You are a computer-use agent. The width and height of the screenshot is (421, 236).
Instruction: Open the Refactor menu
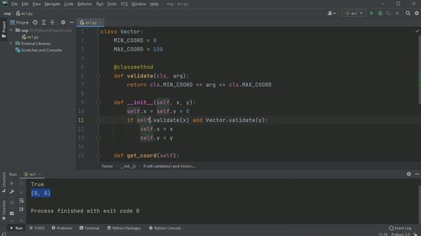(x=85, y=4)
